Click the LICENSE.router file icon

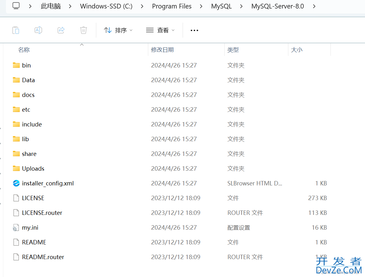[16, 213]
